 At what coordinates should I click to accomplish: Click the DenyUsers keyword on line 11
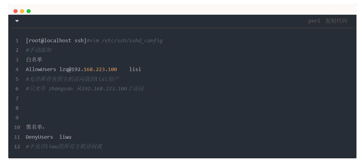(40, 137)
